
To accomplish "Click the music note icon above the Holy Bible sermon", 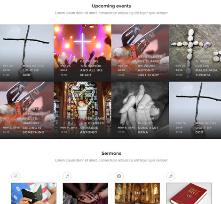I will [x=171, y=176].
